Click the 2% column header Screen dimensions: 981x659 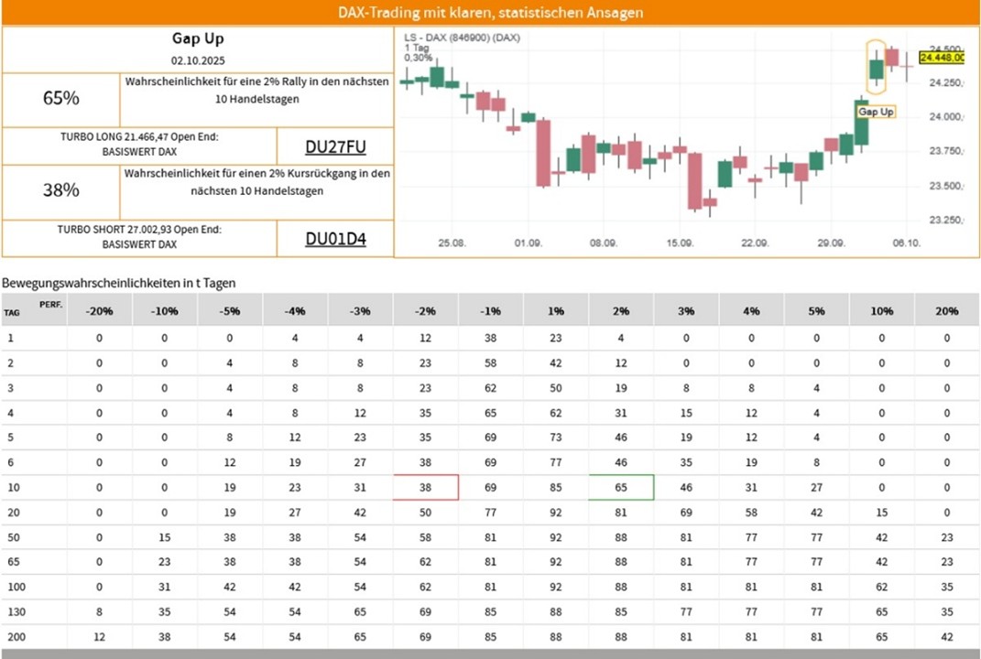tap(620, 311)
